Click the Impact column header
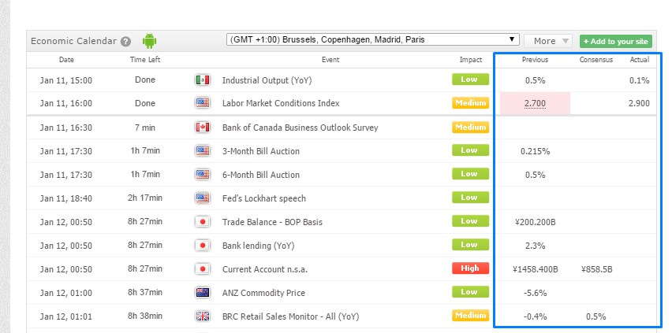Viewport: 672px width, 333px height. pos(471,60)
